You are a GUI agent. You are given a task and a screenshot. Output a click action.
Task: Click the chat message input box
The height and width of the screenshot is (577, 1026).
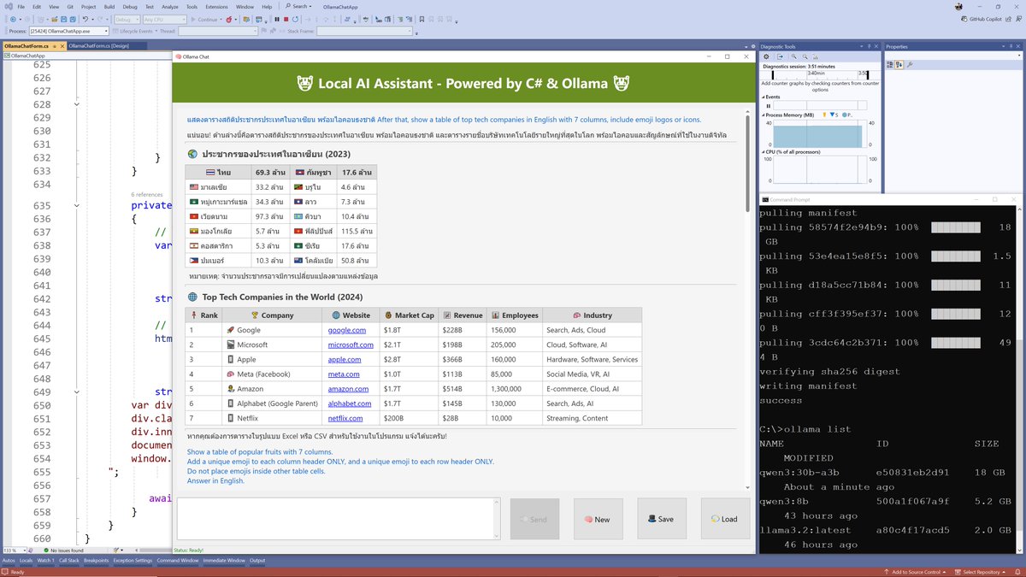pyautogui.click(x=338, y=518)
